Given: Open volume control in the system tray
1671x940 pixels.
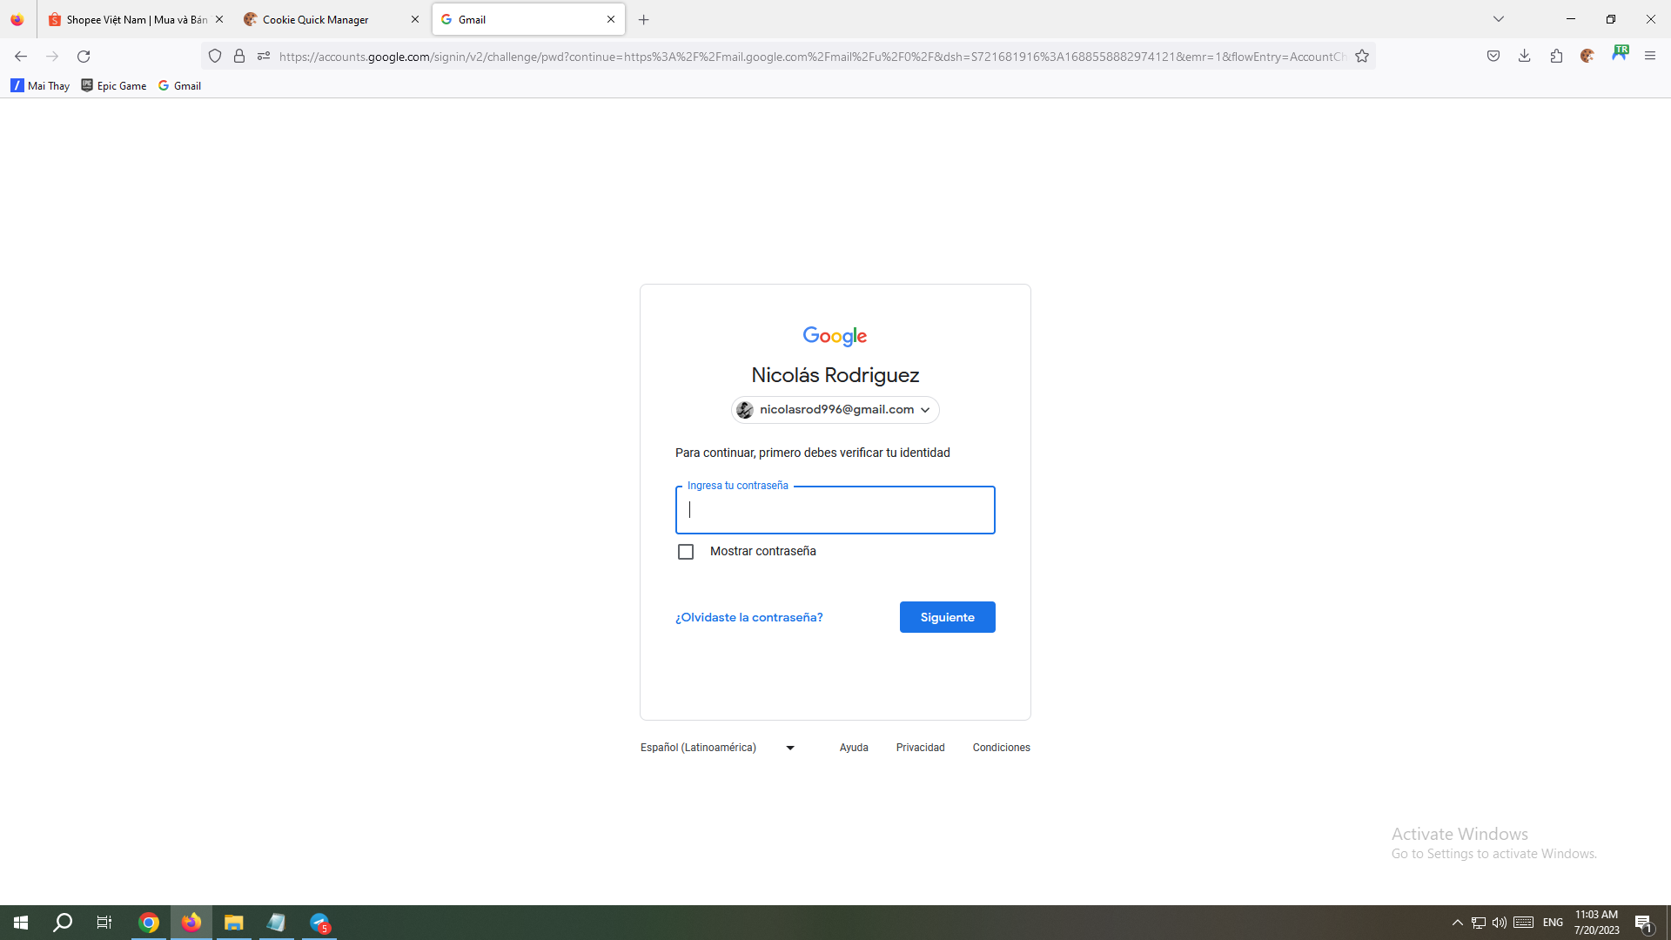Looking at the screenshot, I should click(1499, 923).
